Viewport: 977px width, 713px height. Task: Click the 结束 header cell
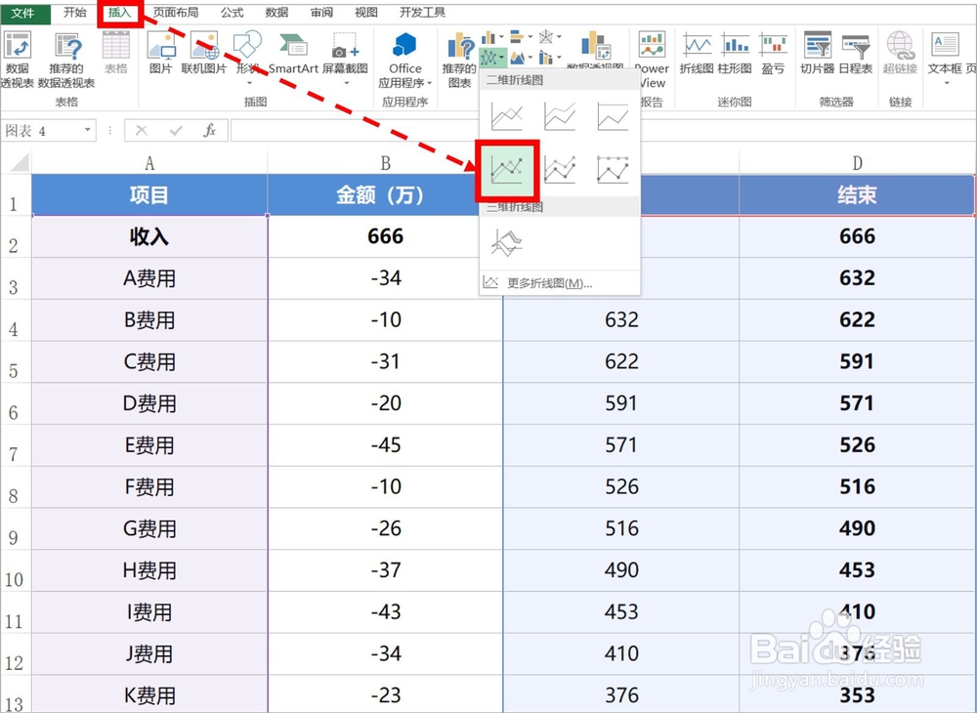coord(858,195)
